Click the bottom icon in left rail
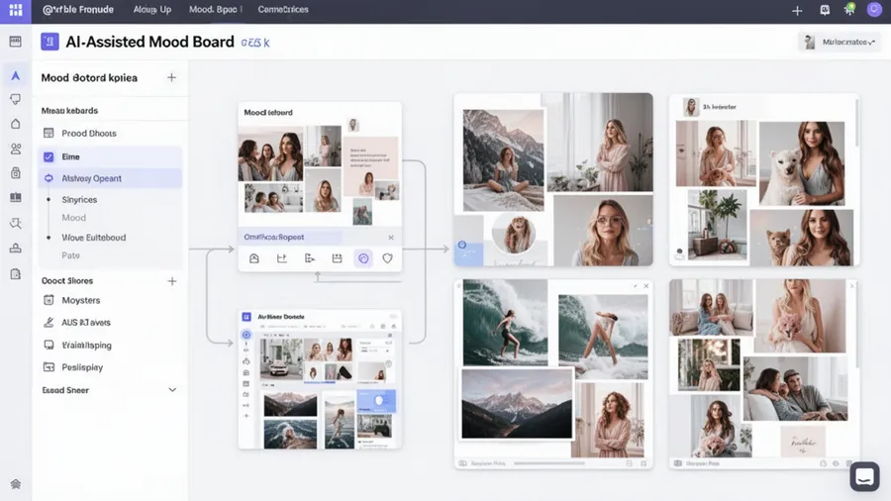The height and width of the screenshot is (501, 891). click(x=15, y=484)
